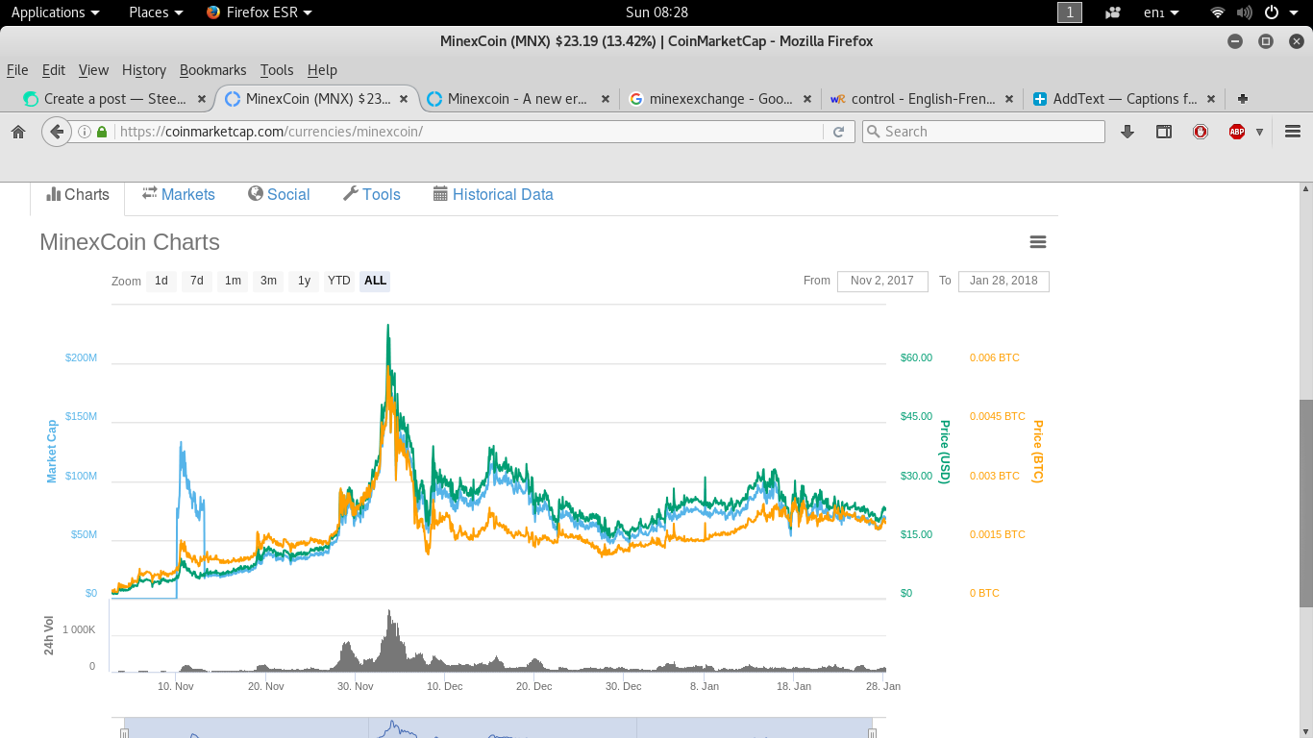Select the 3m zoom range
The width and height of the screenshot is (1313, 738).
(x=268, y=281)
